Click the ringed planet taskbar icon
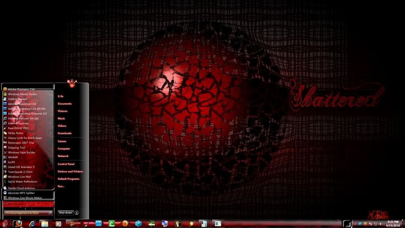The height and width of the screenshot is (228, 405). click(191, 224)
